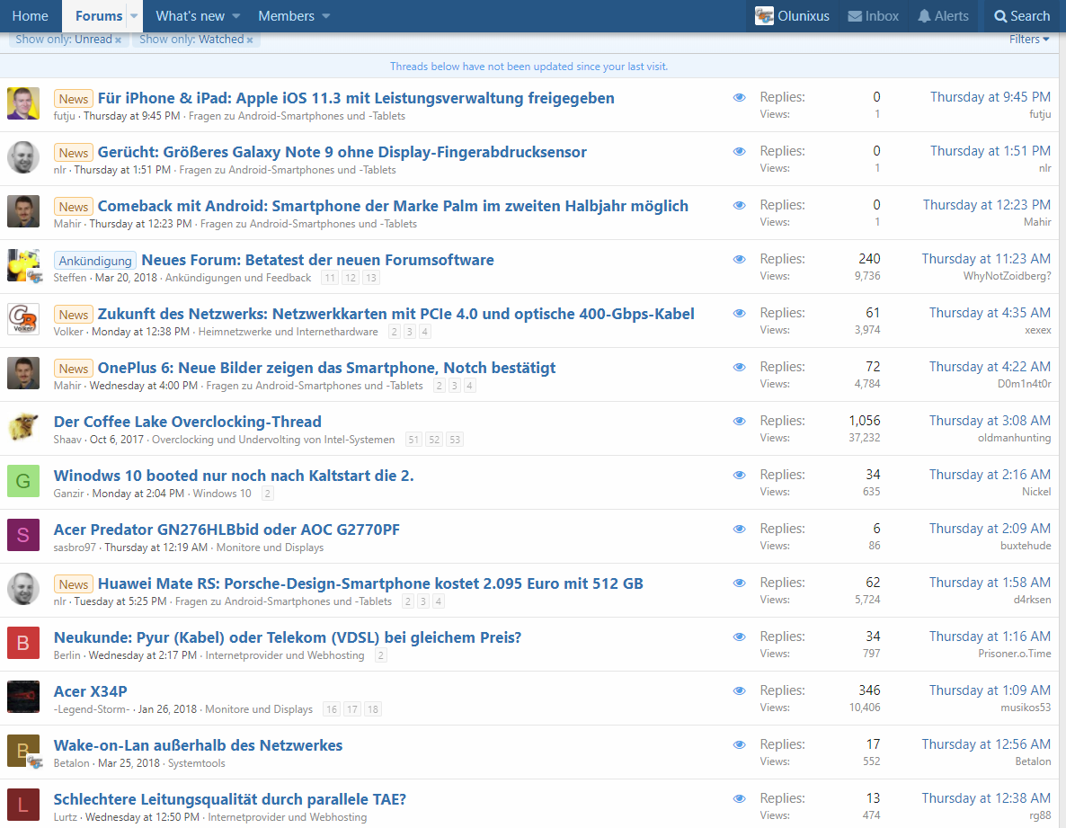Jump to page 13 of Neues Forum thread

[x=370, y=278]
